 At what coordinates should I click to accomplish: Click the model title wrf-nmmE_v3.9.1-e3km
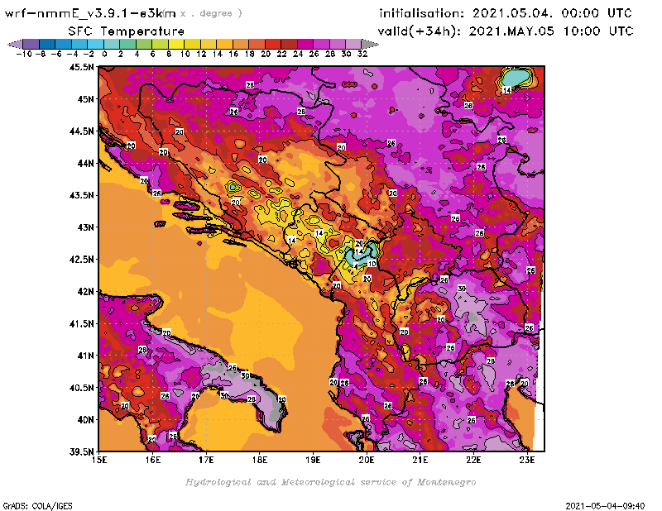tap(90, 13)
